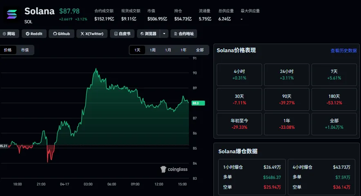Click the 30天 -7.11% performance card
361x196 pixels.
239,99
